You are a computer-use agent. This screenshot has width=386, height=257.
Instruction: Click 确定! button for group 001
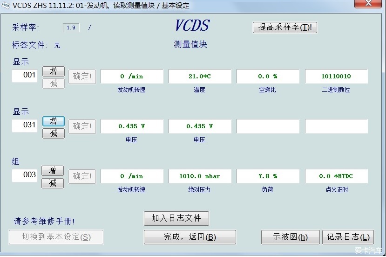point(82,76)
